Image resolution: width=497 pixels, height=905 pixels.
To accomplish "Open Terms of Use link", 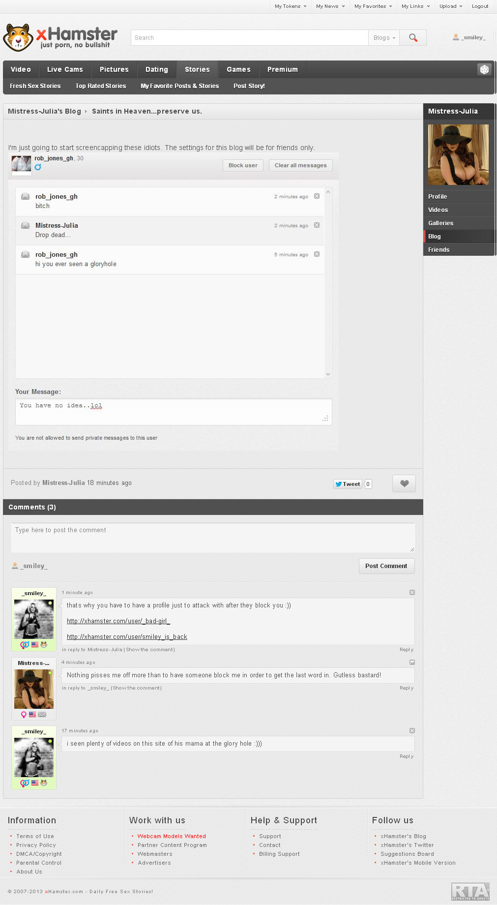I will (x=35, y=836).
